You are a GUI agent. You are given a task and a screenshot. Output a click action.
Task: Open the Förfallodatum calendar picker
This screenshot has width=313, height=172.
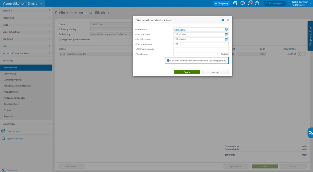click(227, 39)
